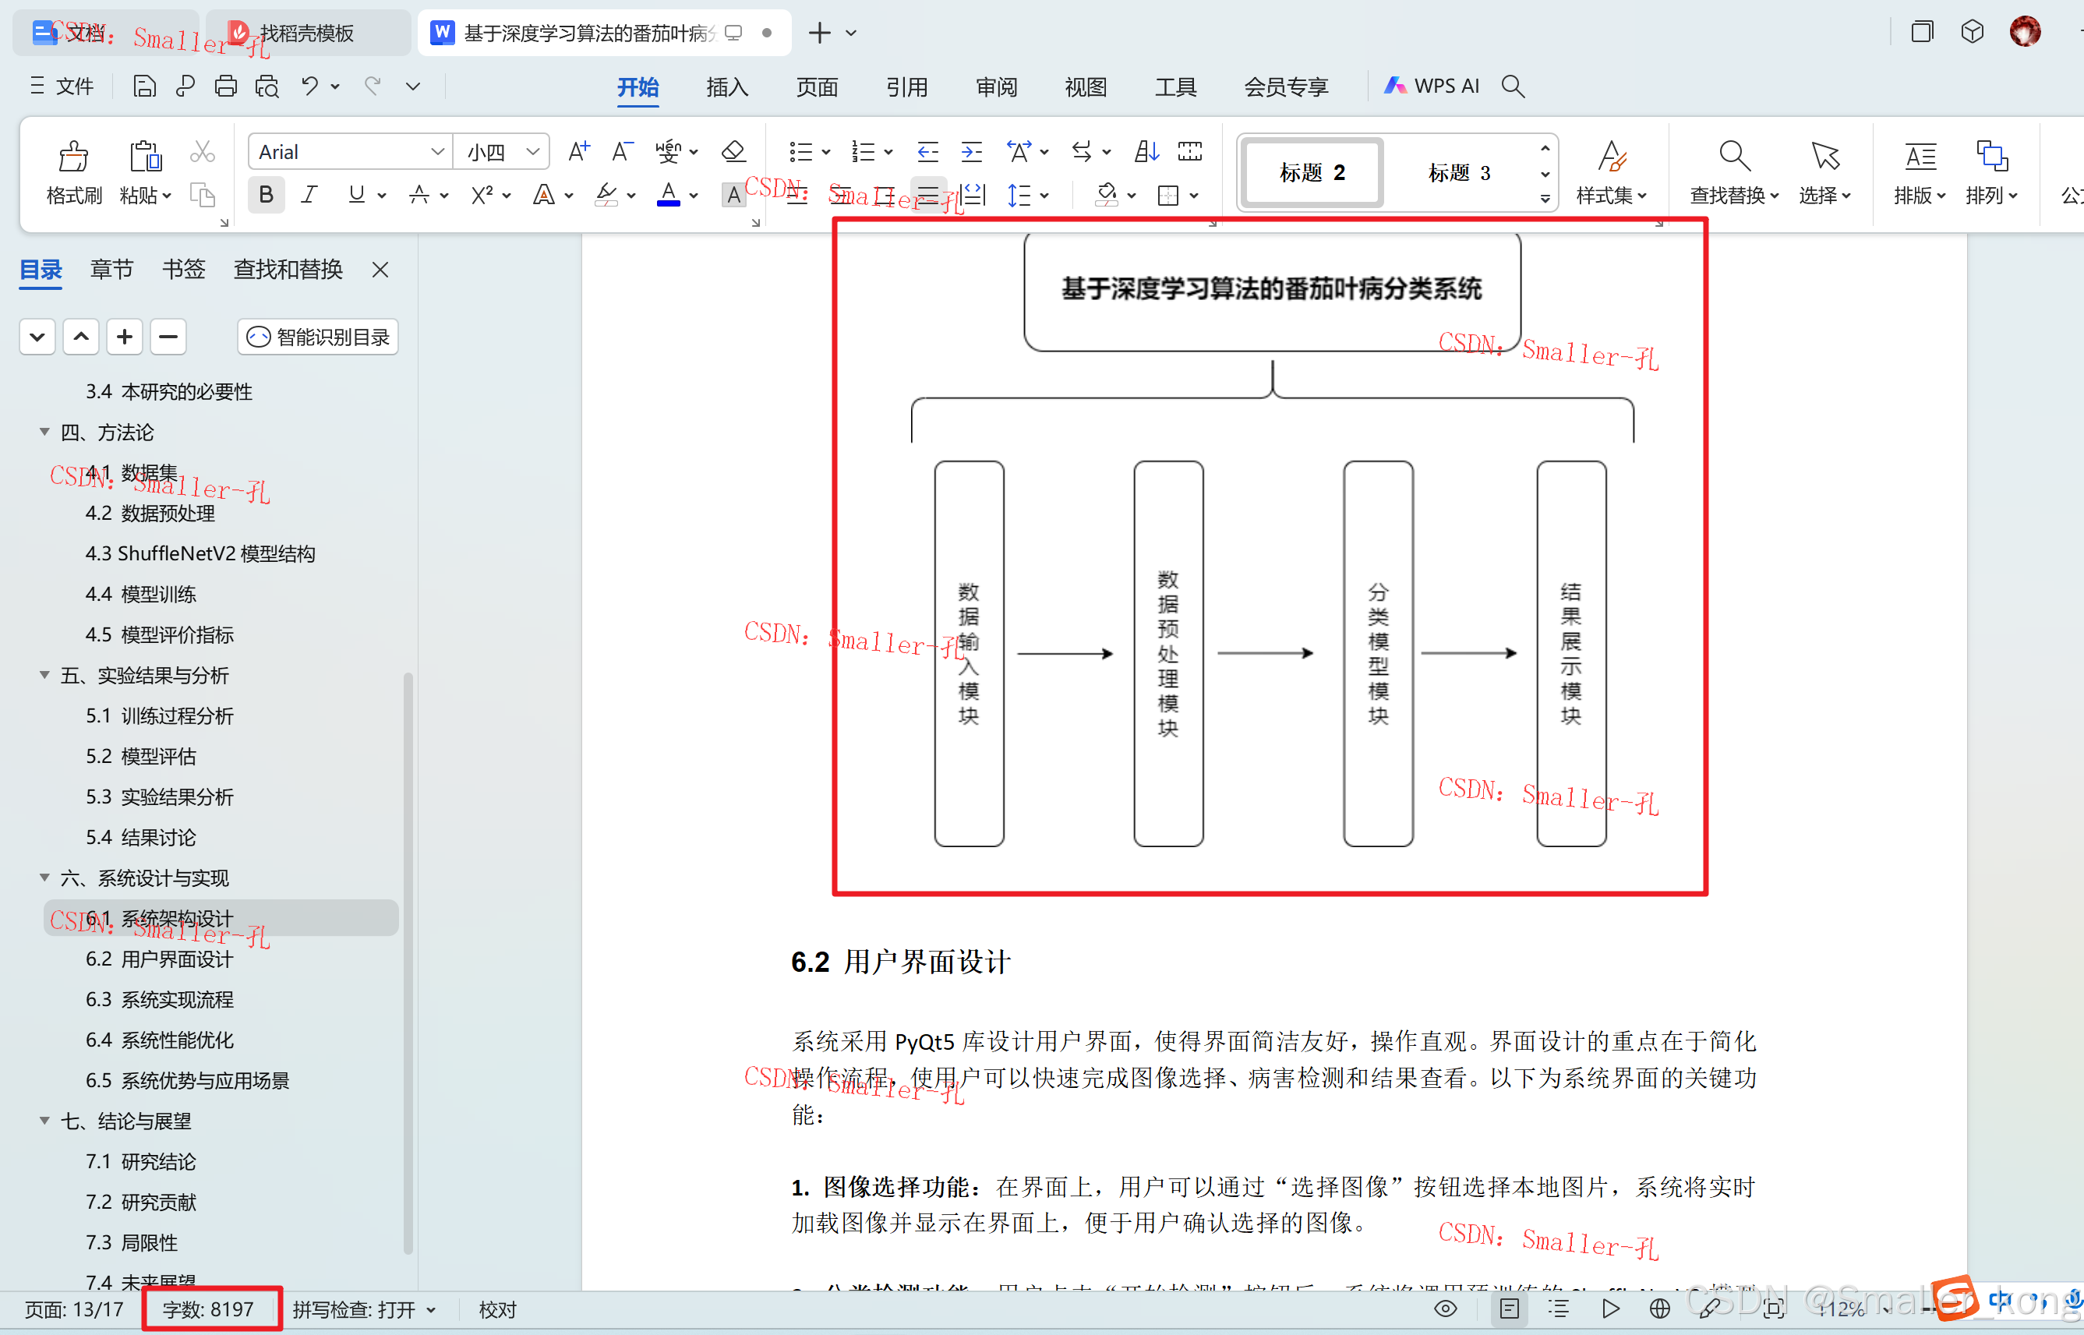Click the clear formatting eraser icon
This screenshot has height=1335, width=2084.
pos(733,152)
